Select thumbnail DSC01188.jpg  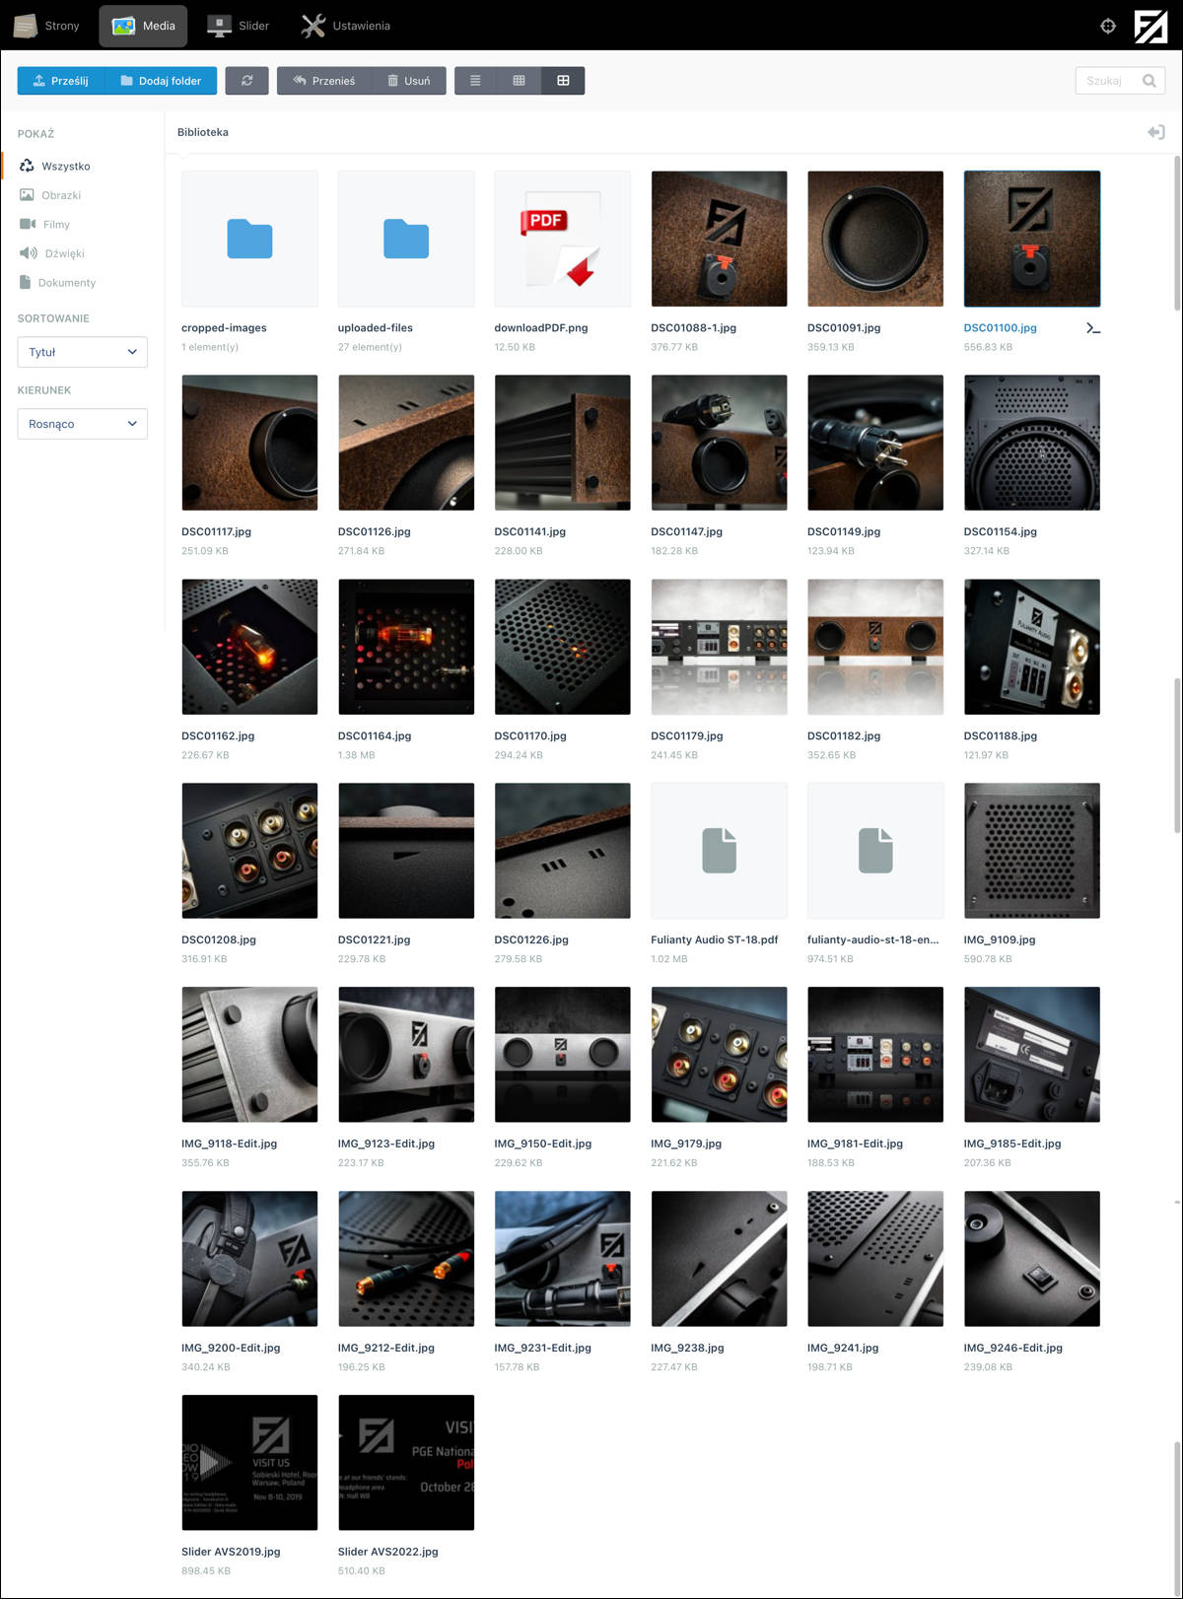click(x=1032, y=647)
